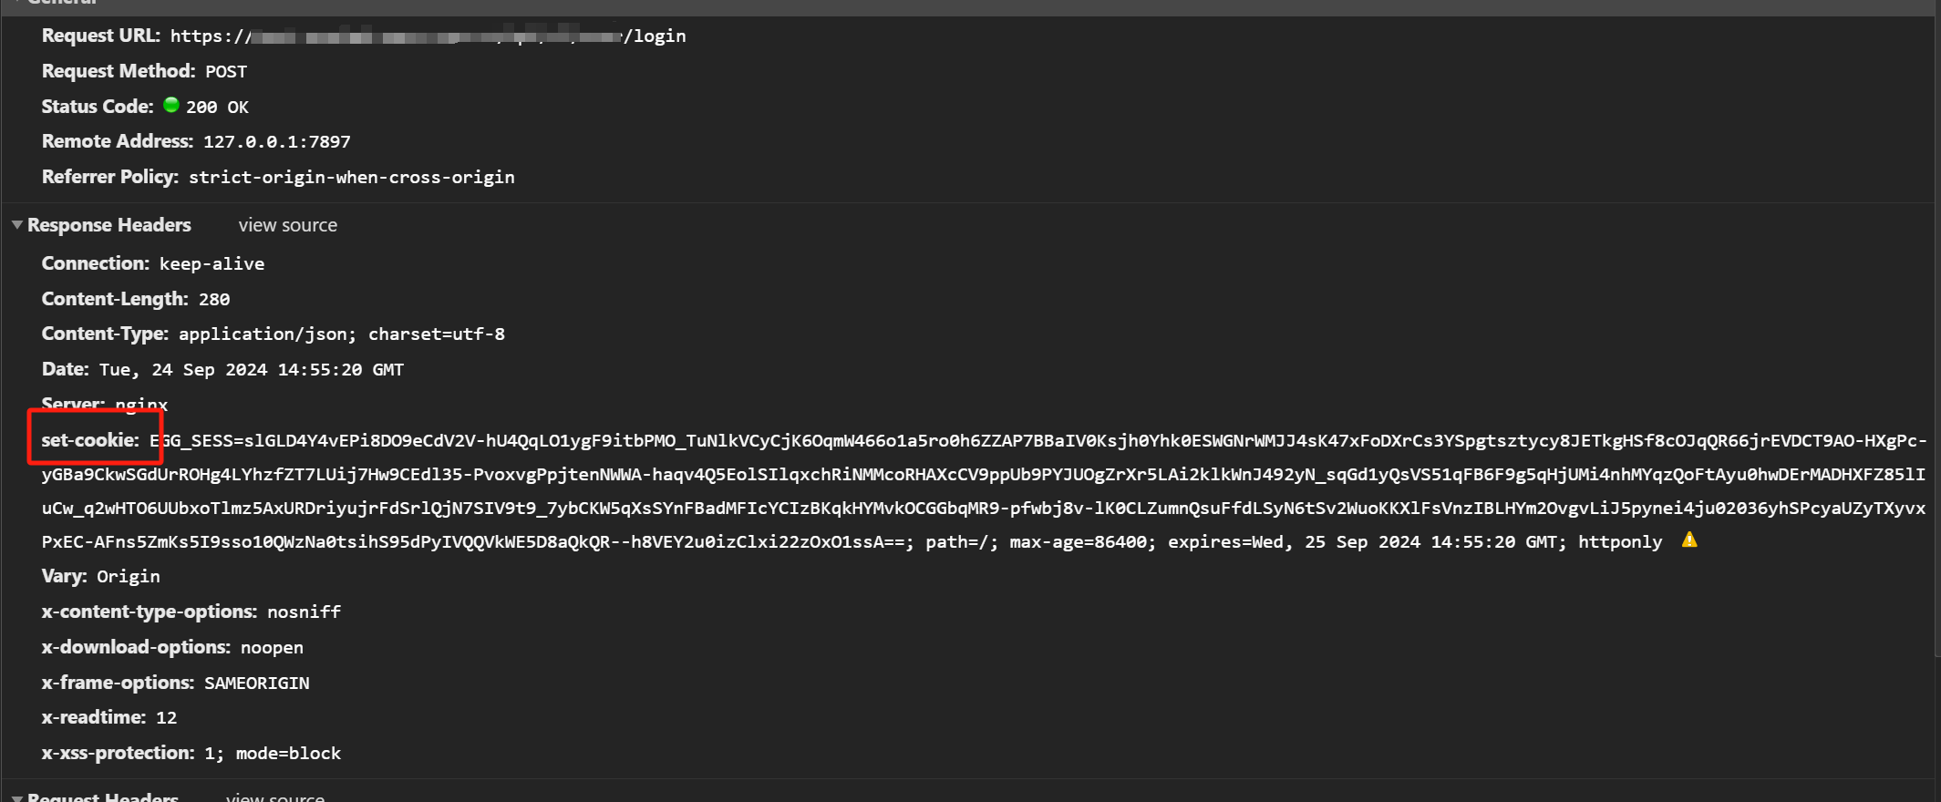Click the green status dot beside 200 OK

point(170,106)
